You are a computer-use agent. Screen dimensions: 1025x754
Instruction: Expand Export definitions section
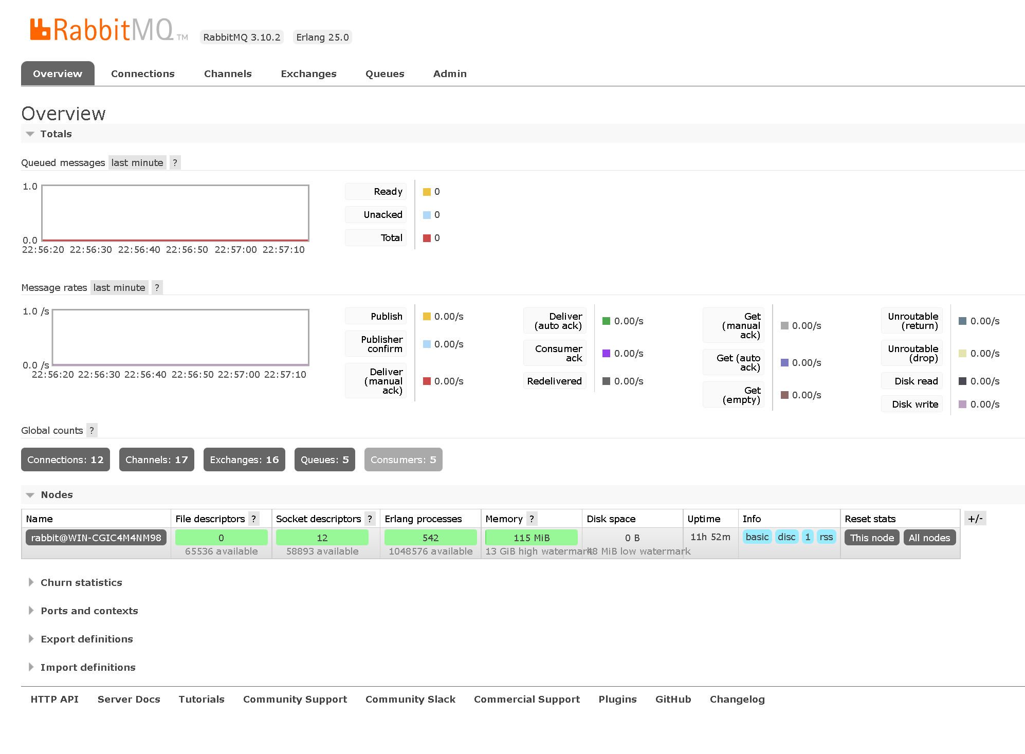[86, 639]
